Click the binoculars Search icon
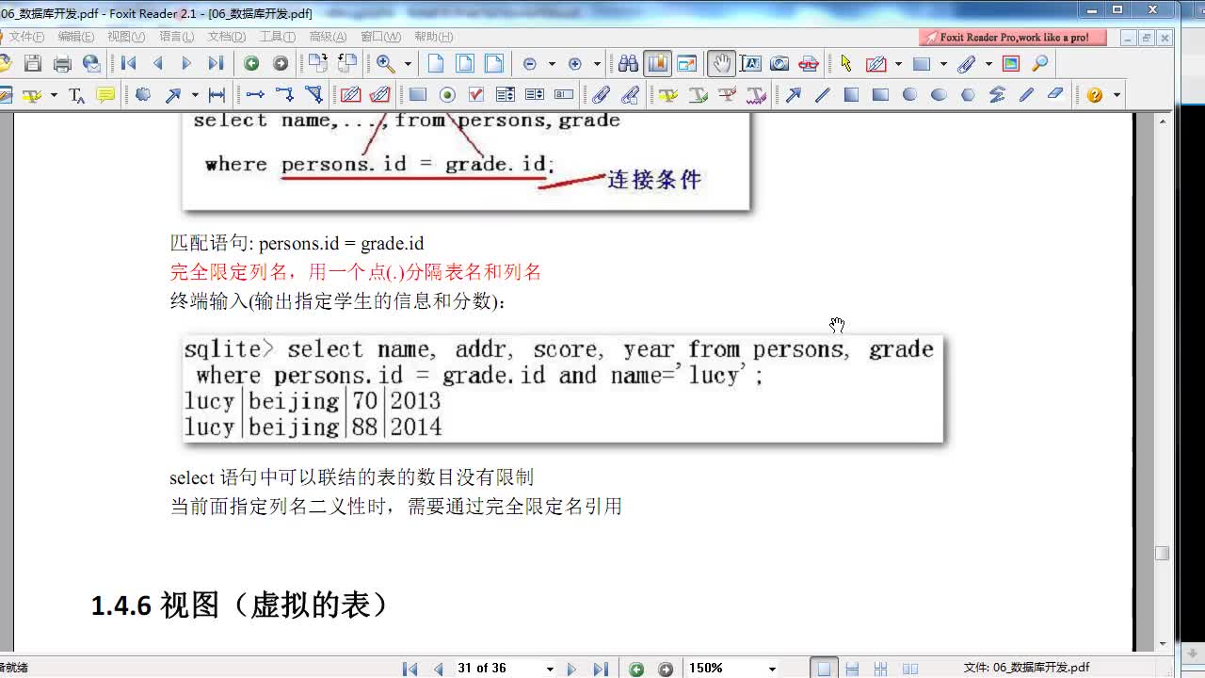Viewport: 1205px width, 678px height. 628,64
